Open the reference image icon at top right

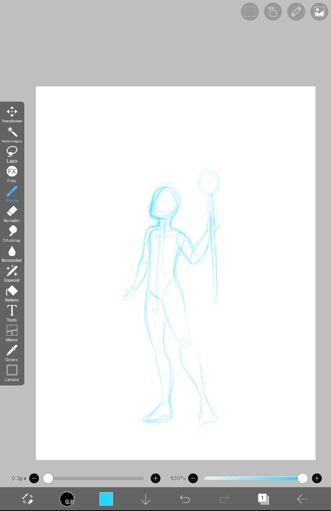point(319,12)
